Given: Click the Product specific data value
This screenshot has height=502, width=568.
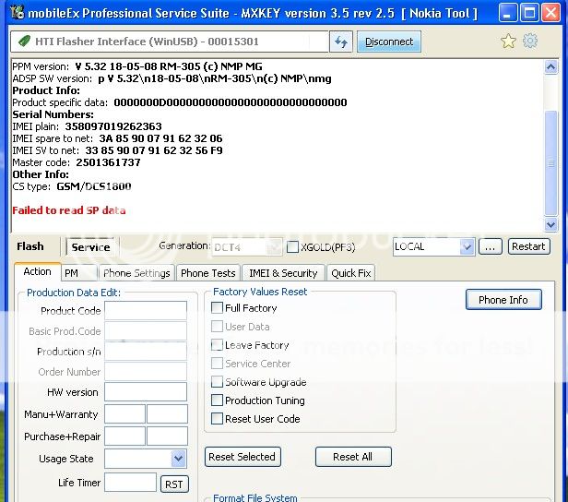Looking at the screenshot, I should [231, 102].
